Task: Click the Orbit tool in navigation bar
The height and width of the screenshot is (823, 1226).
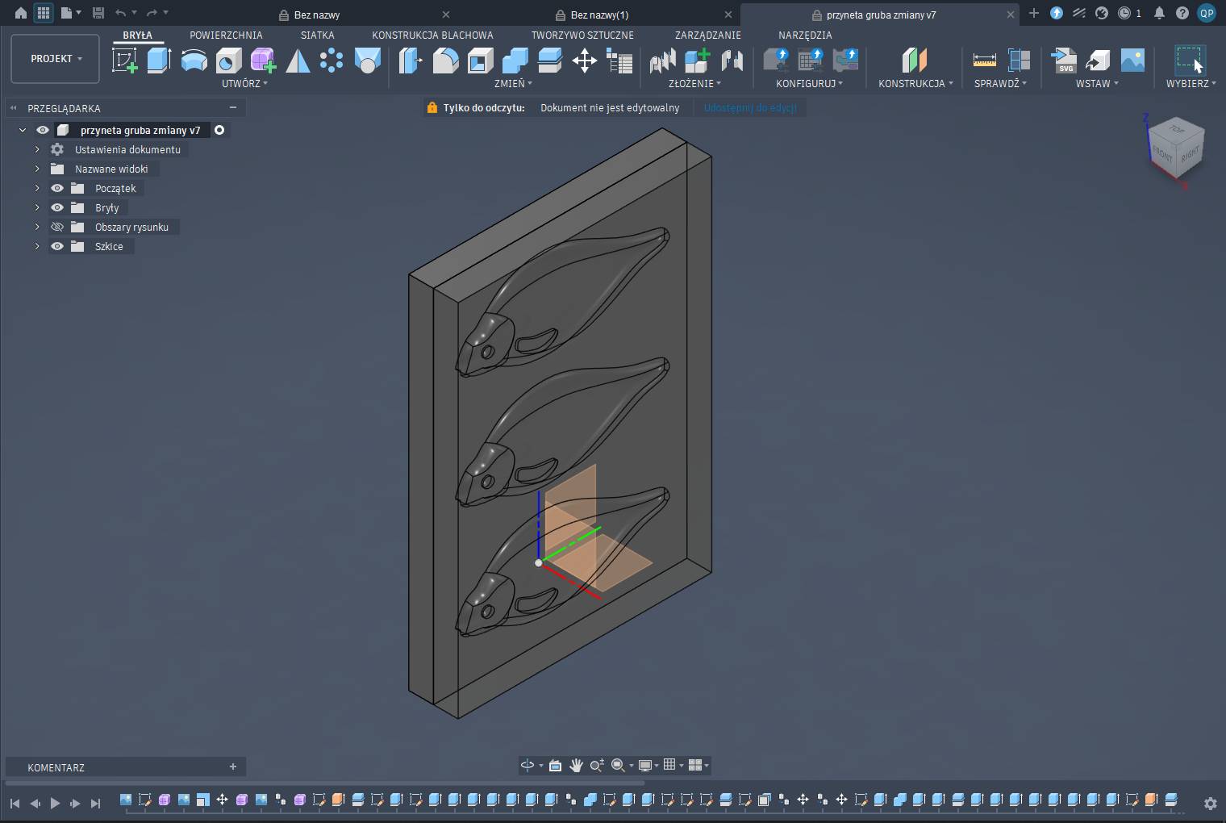Action: click(528, 765)
